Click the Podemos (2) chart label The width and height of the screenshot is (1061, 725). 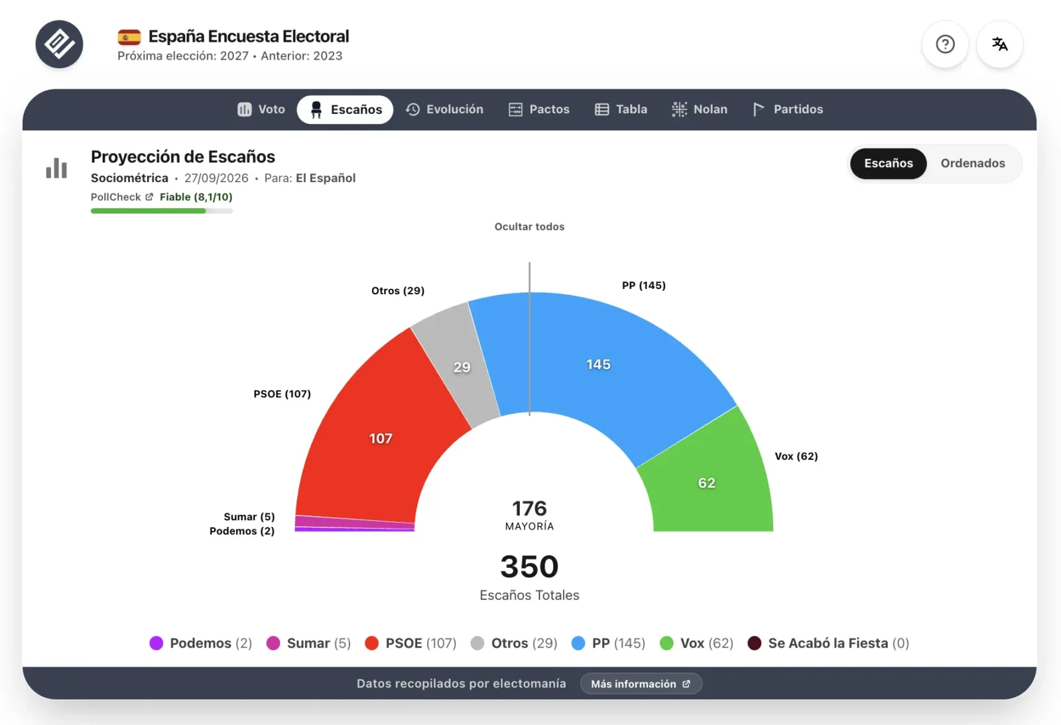[242, 531]
